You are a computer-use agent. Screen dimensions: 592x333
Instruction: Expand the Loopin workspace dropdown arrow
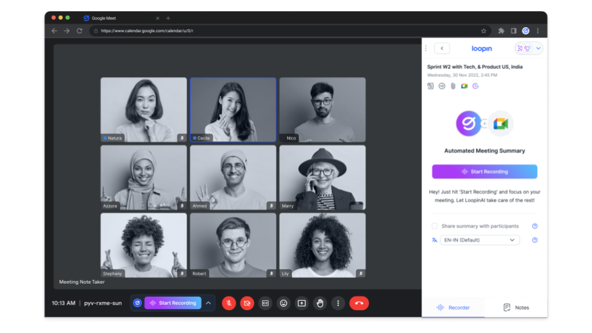coord(538,48)
